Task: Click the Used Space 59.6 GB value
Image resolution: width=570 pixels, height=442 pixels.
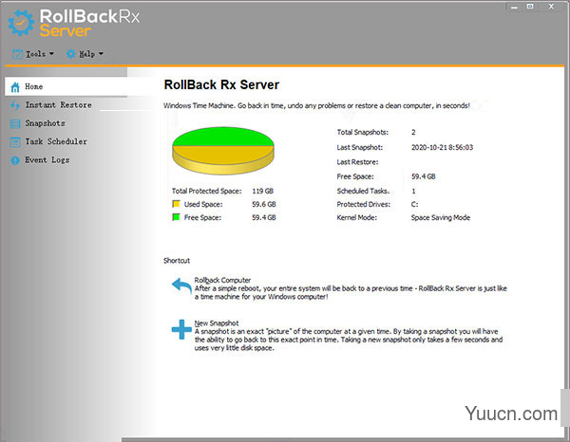Action: (x=264, y=204)
